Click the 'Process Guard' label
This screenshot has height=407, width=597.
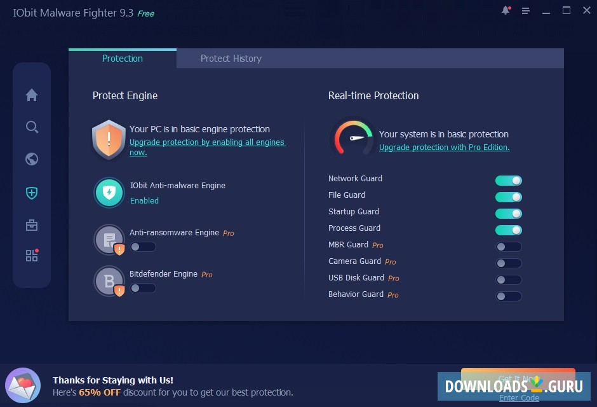[354, 228]
